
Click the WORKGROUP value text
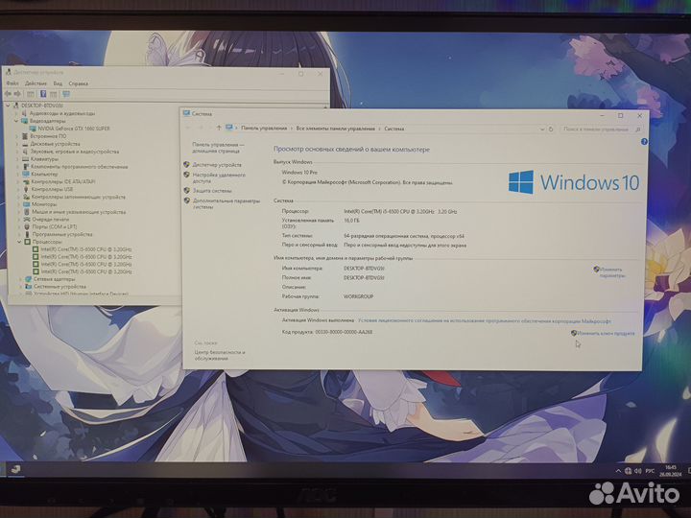click(358, 296)
